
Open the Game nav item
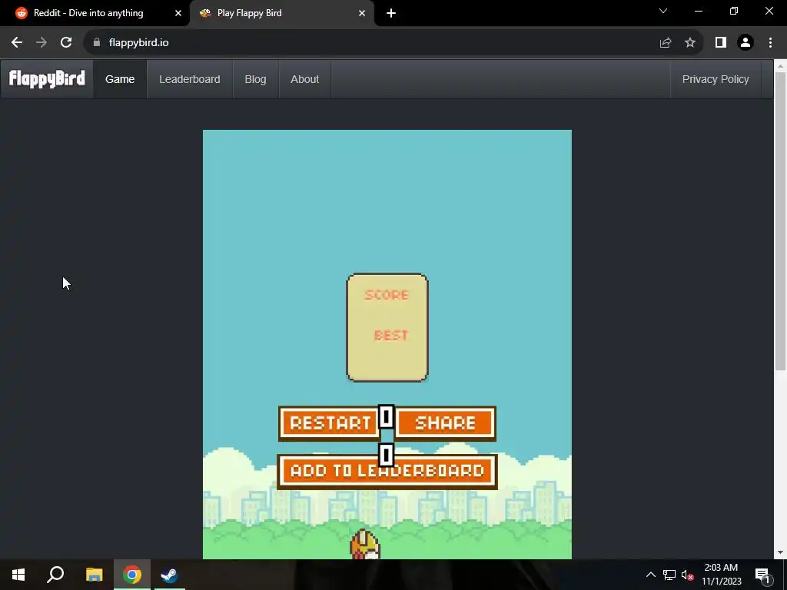[120, 79]
